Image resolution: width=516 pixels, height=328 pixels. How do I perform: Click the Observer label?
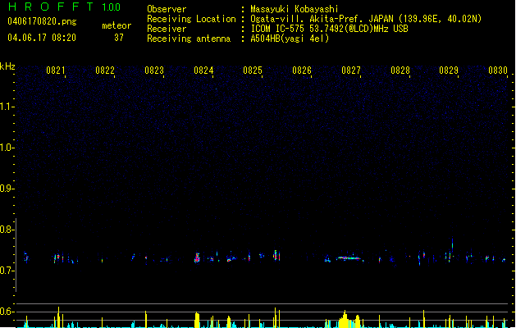pos(167,9)
